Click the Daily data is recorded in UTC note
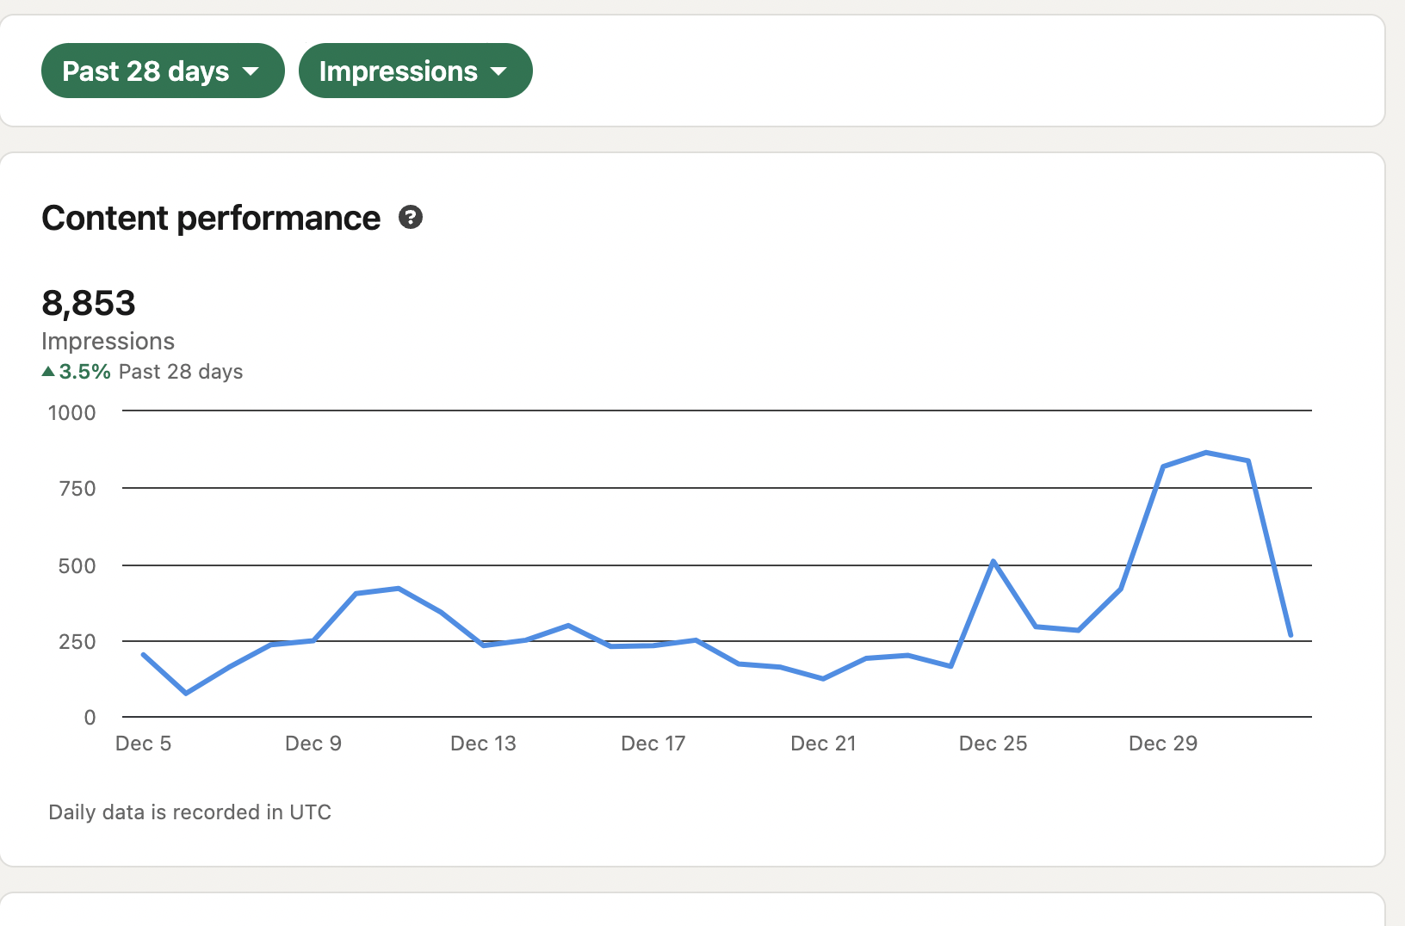This screenshot has height=926, width=1405. click(x=189, y=812)
